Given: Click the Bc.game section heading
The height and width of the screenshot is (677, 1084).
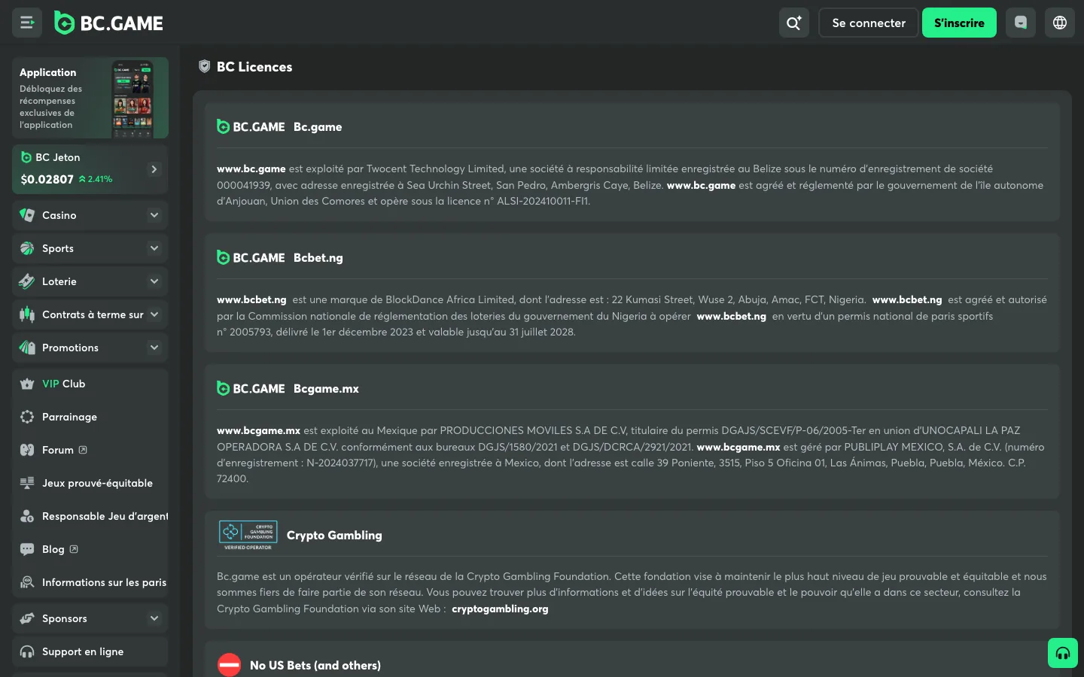Looking at the screenshot, I should click(318, 126).
